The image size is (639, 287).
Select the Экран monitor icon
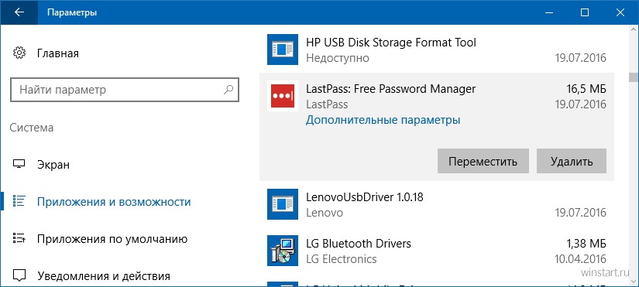[x=19, y=165]
